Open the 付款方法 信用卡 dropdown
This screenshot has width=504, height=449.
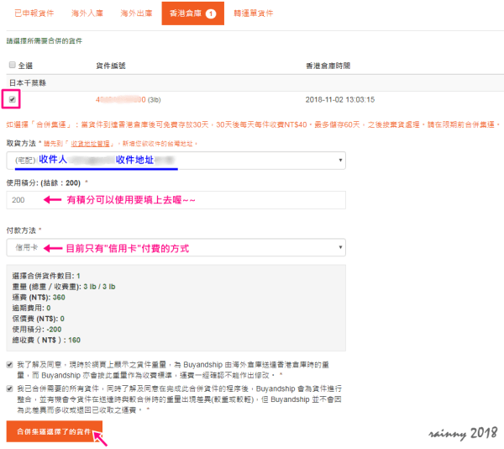pos(175,247)
